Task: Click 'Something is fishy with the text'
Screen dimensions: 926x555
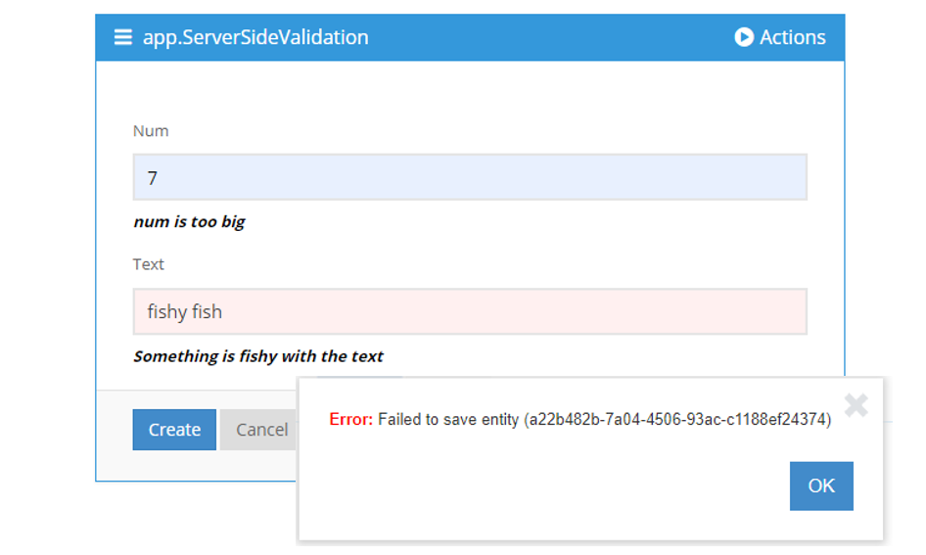Action: tap(258, 356)
